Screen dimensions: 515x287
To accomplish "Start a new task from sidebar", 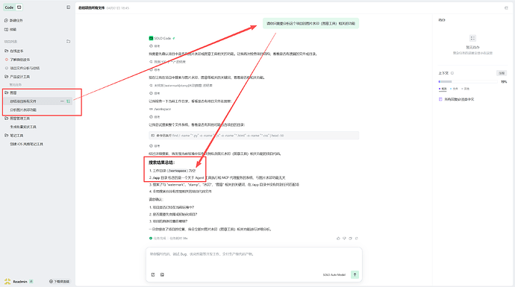I will [13, 20].
